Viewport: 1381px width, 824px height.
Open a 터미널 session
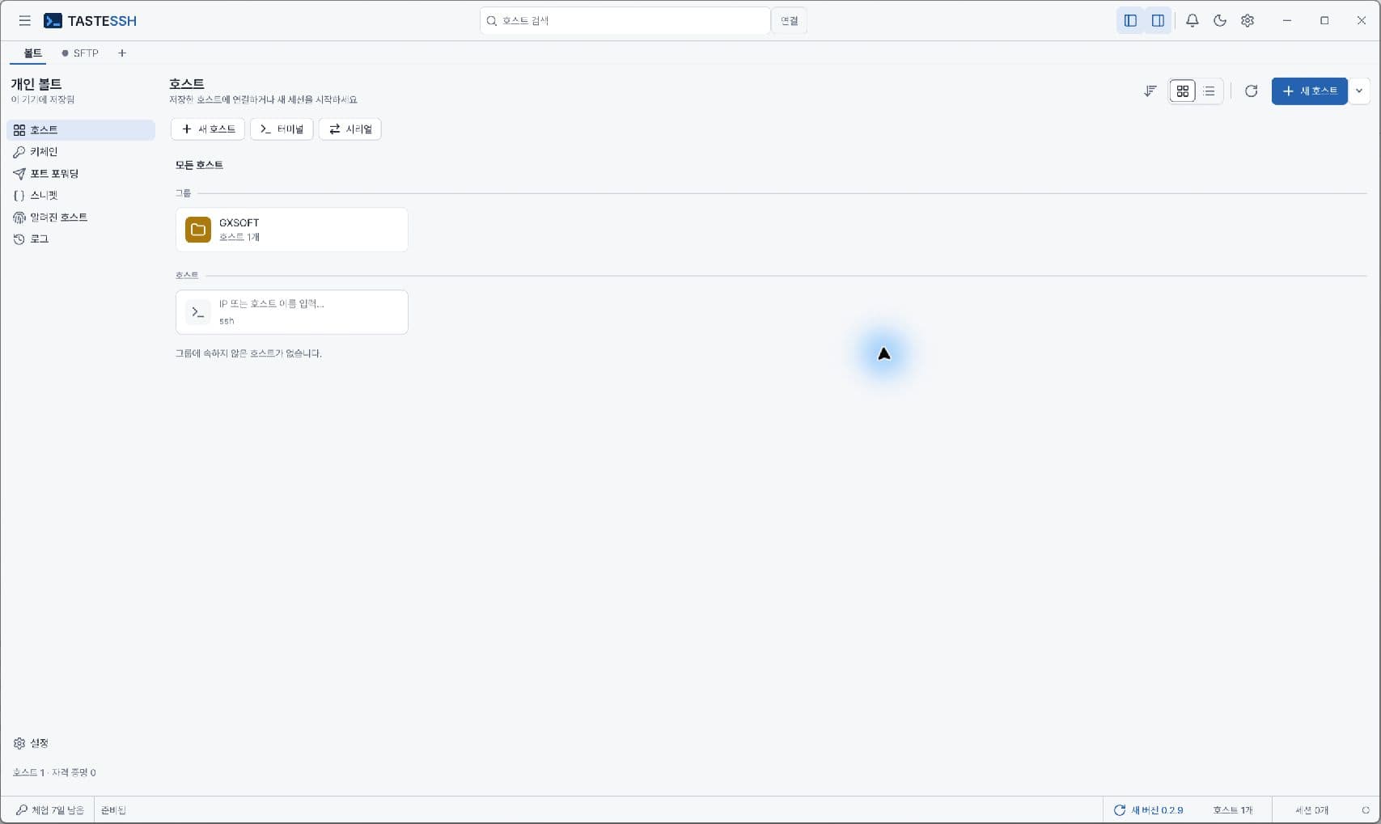282,129
